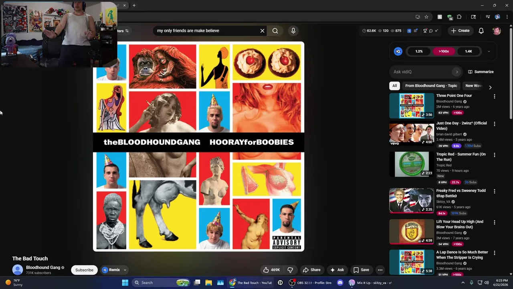Open Chrome profile avatar

point(497,17)
